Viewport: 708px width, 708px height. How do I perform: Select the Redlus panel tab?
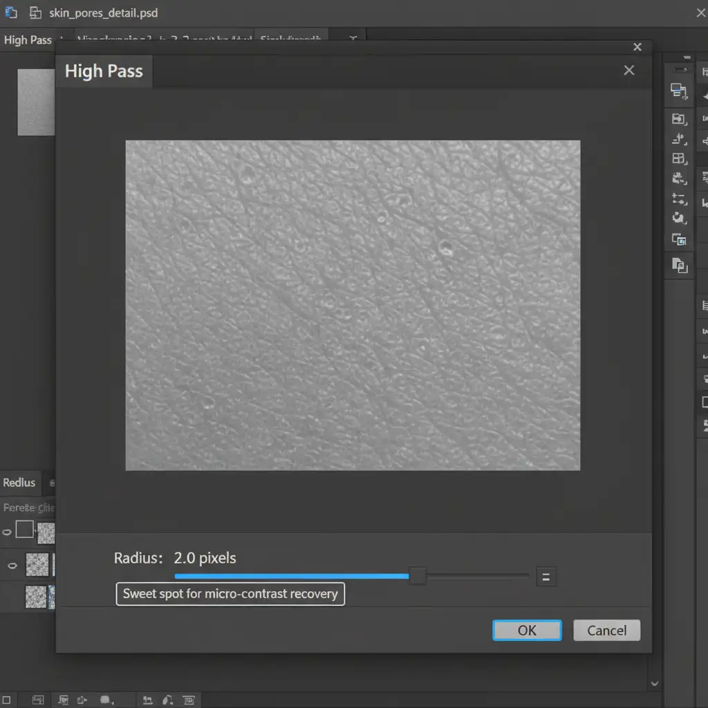click(x=19, y=483)
